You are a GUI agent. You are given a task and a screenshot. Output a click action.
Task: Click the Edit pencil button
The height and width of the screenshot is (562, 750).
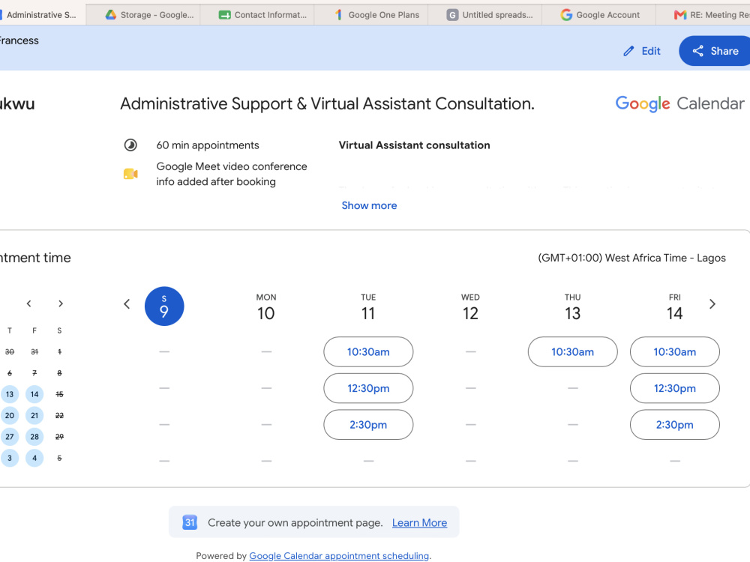pos(641,51)
